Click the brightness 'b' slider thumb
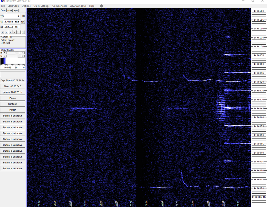Viewport: 267px width, 207px height. pyautogui.click(x=17, y=53)
